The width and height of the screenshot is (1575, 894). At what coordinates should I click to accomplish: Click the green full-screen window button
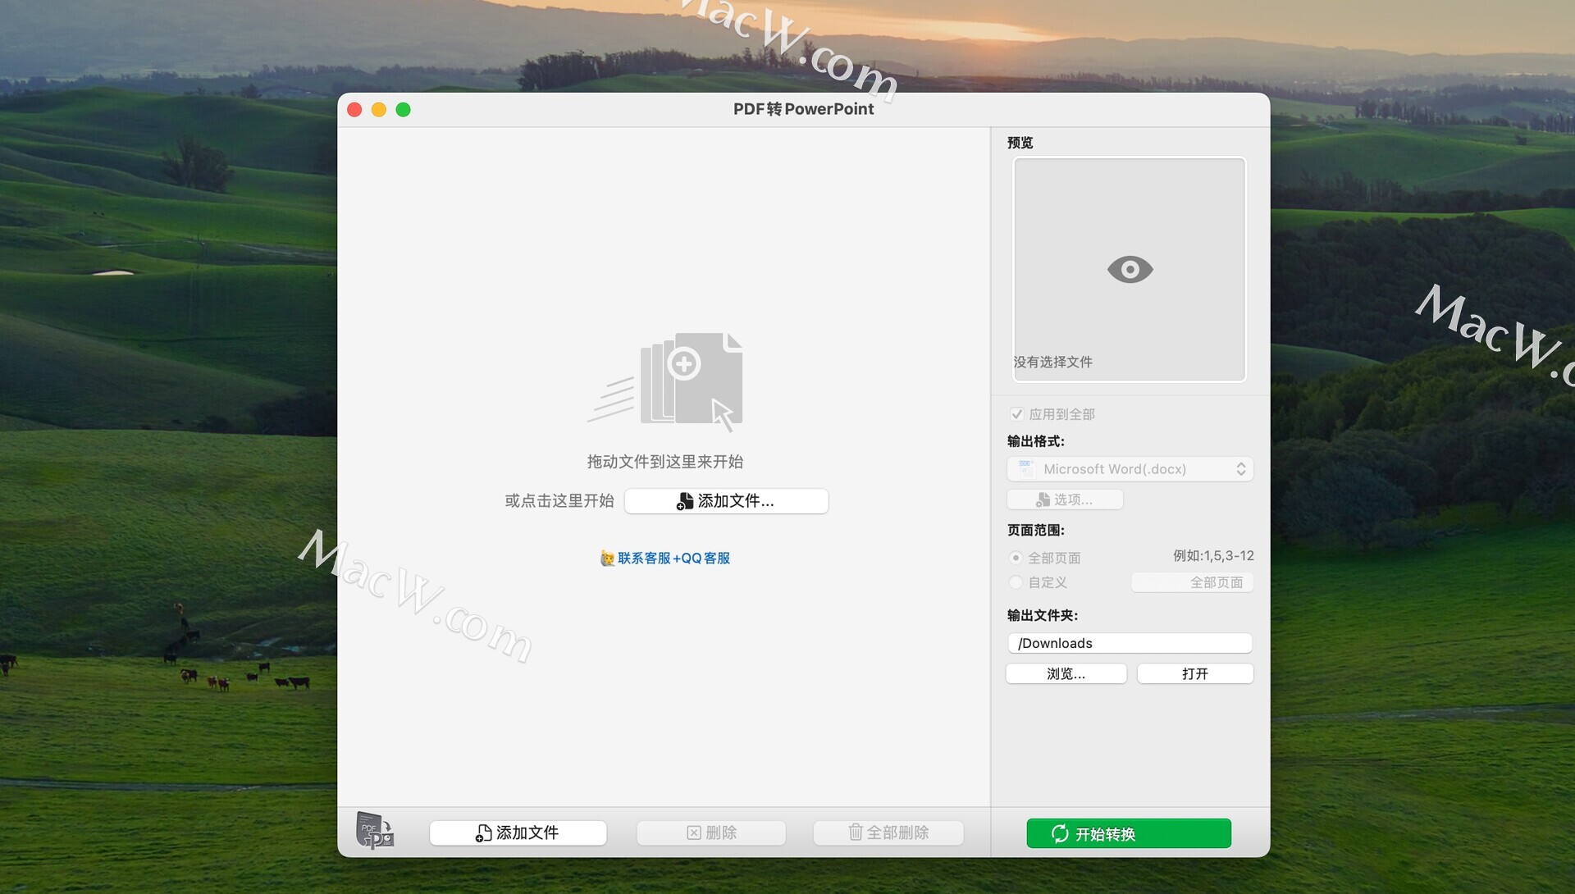pyautogui.click(x=403, y=110)
